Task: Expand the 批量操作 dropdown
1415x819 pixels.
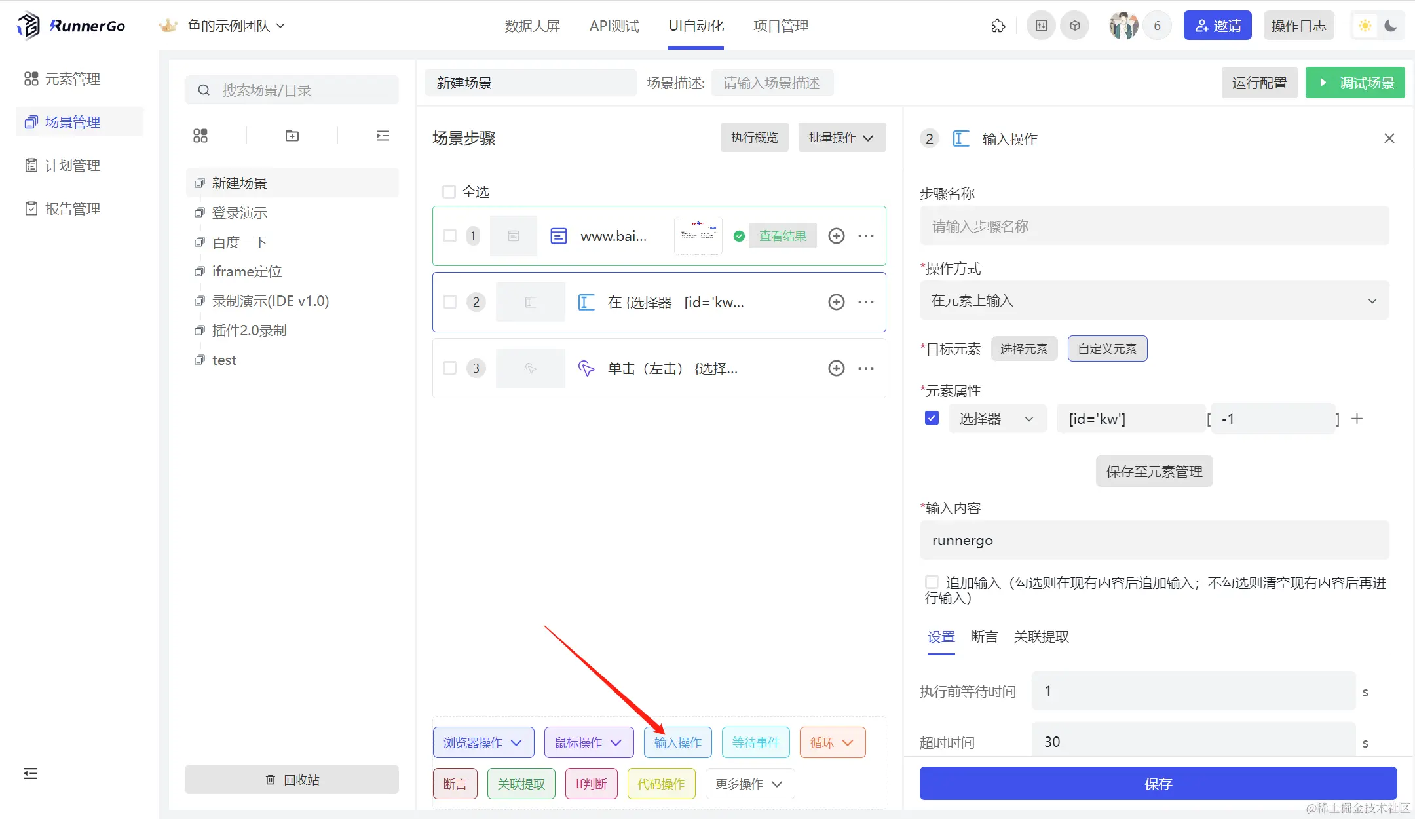Action: coord(842,138)
